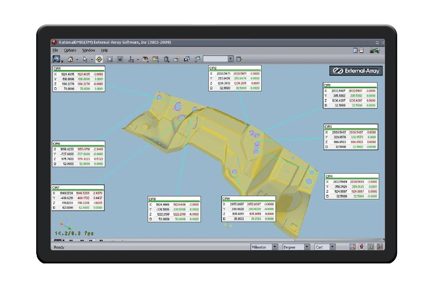The height and width of the screenshot is (288, 434).
Task: Open the Degree angle units dropdown
Action: pos(296,247)
